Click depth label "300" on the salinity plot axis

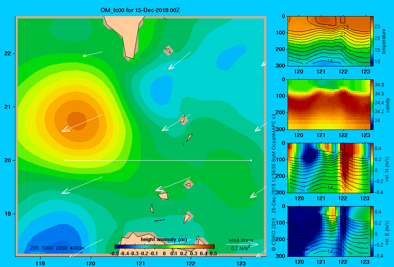(280, 129)
